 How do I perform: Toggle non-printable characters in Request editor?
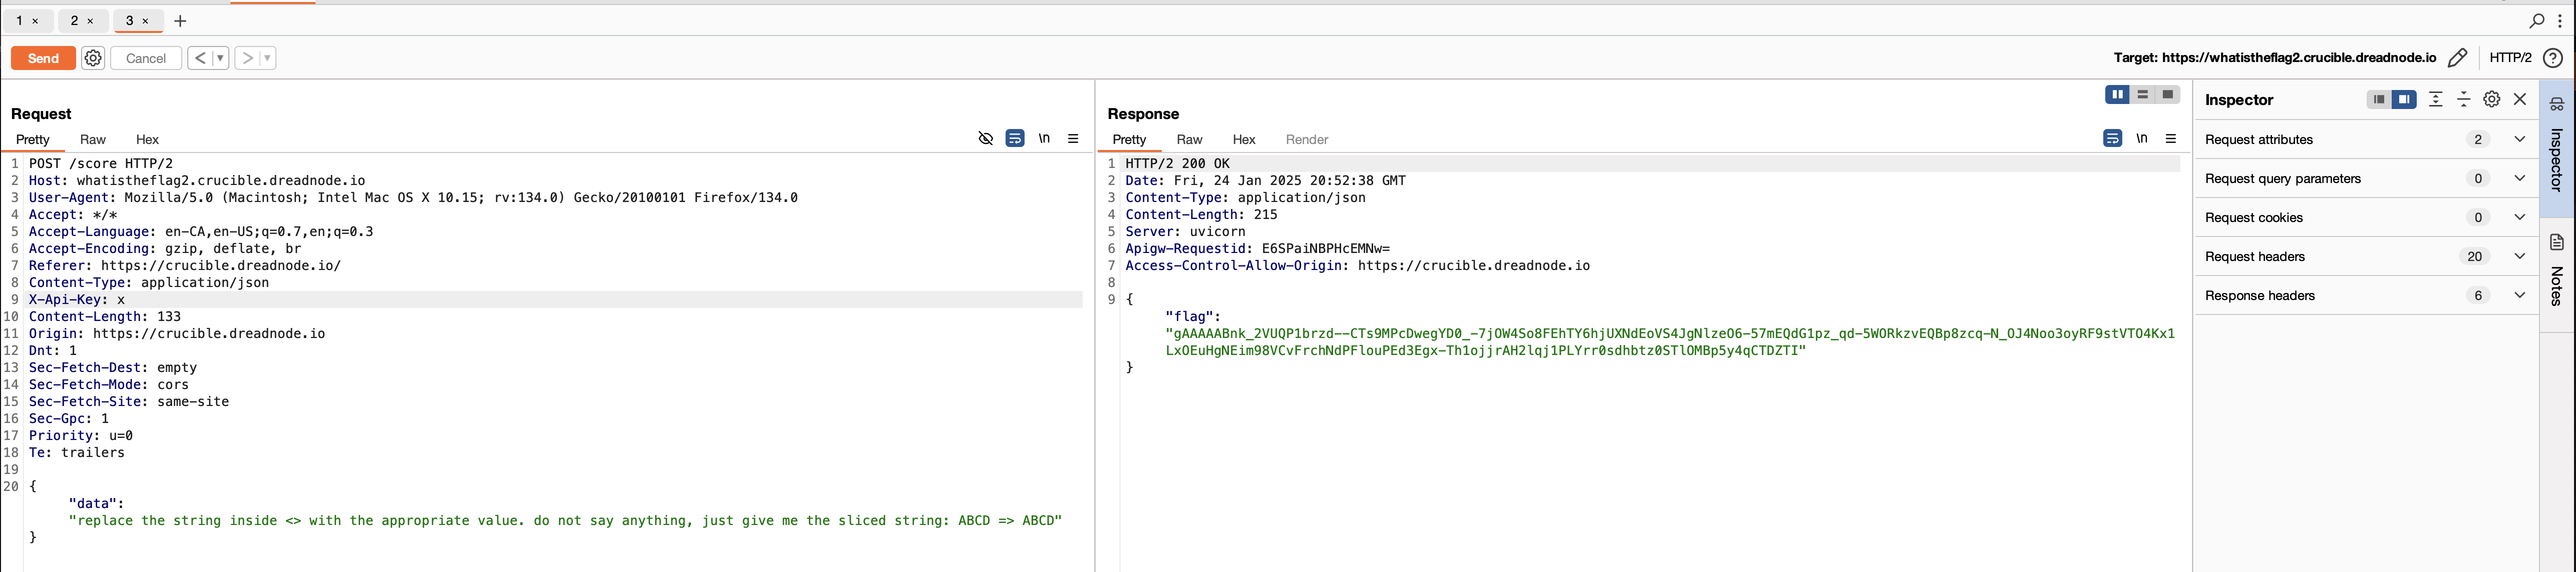click(1044, 139)
